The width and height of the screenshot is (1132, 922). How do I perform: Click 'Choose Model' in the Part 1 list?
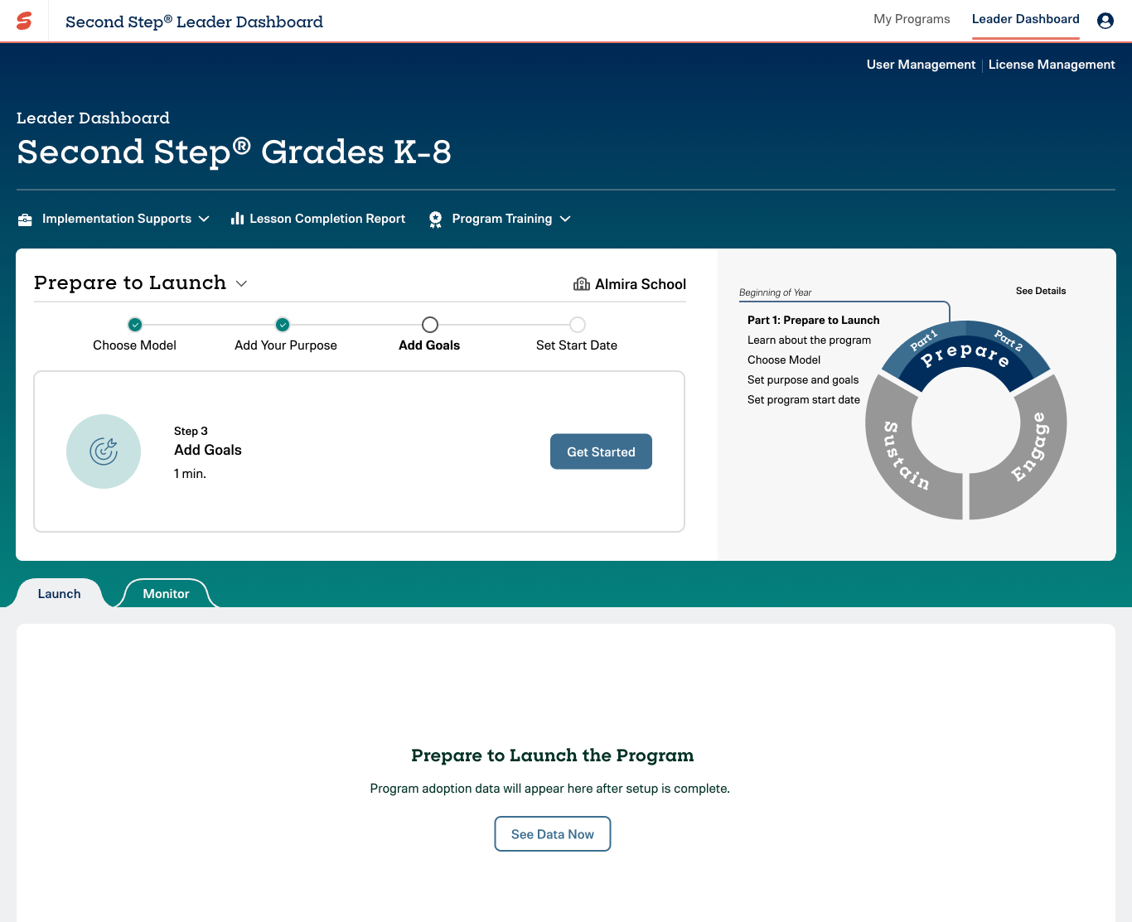click(784, 360)
